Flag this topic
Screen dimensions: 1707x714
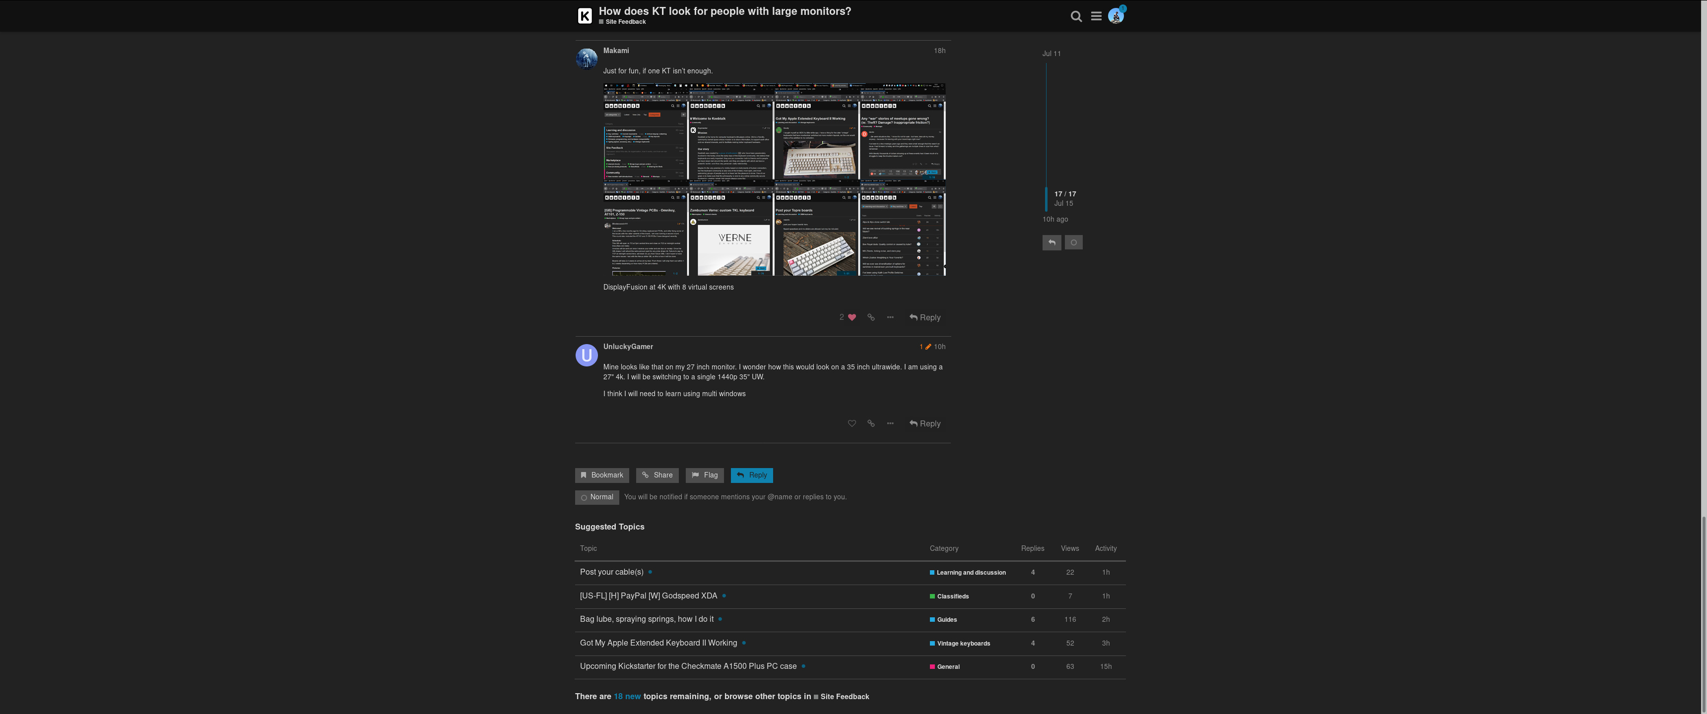pyautogui.click(x=705, y=476)
